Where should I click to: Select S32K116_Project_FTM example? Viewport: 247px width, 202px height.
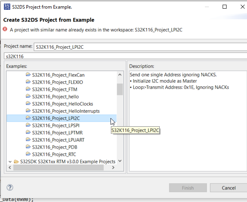click(x=55, y=89)
